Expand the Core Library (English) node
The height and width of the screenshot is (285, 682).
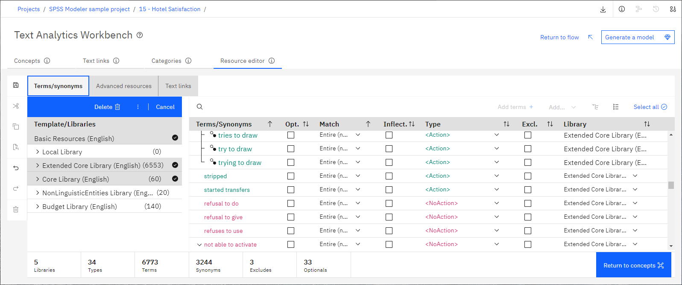point(38,179)
